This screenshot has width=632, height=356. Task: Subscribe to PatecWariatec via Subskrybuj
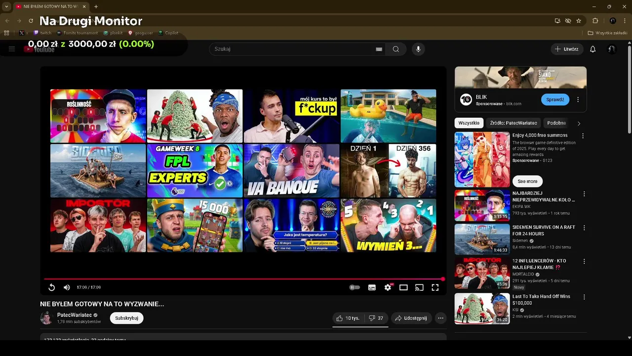click(126, 318)
